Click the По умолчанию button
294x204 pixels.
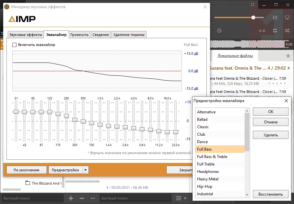coord(26,170)
